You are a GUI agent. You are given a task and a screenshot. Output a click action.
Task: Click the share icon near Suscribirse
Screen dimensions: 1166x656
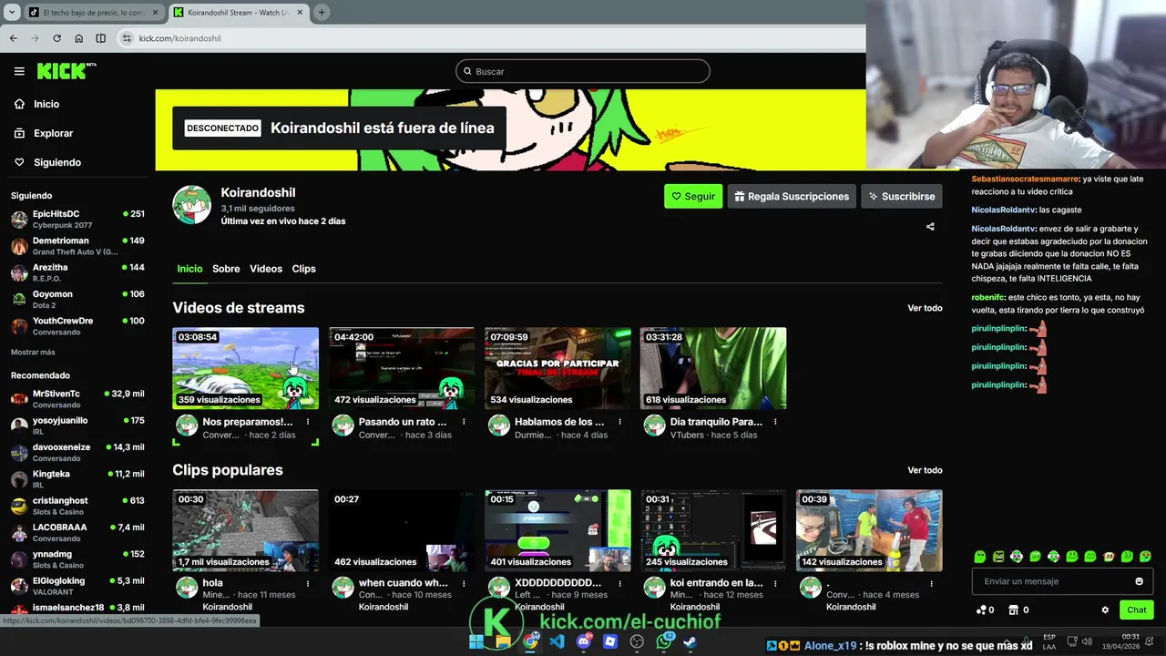click(930, 227)
